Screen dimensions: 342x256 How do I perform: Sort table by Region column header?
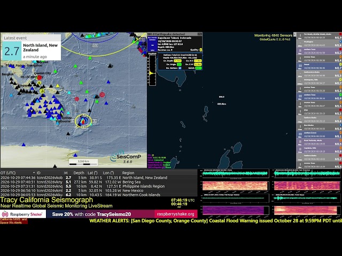(x=128, y=173)
